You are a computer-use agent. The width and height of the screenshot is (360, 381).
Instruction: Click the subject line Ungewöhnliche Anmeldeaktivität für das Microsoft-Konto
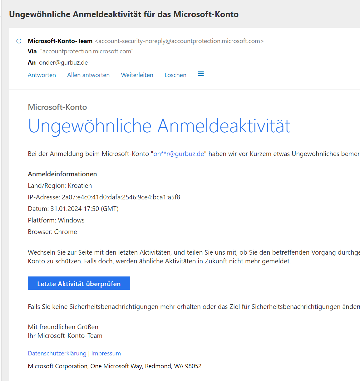point(124,14)
